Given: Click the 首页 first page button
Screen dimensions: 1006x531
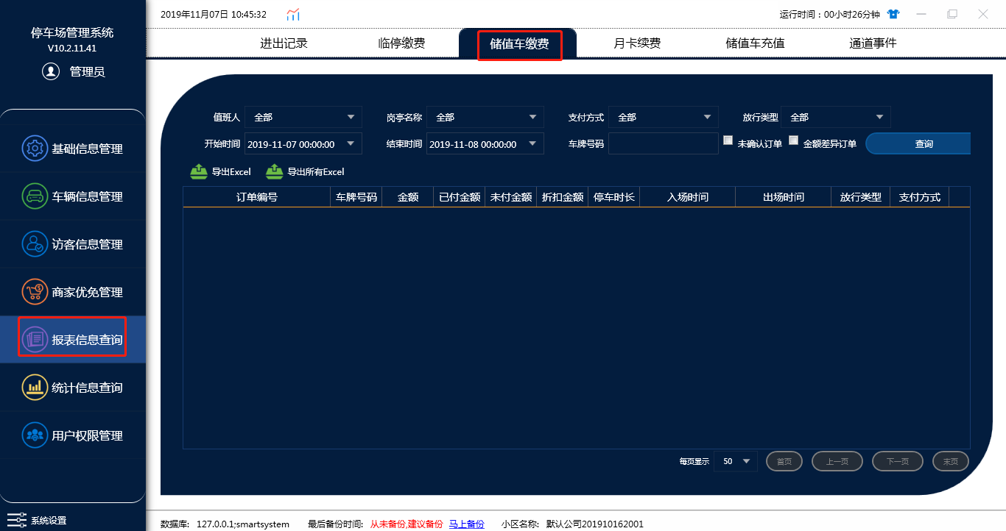Looking at the screenshot, I should click(x=784, y=461).
